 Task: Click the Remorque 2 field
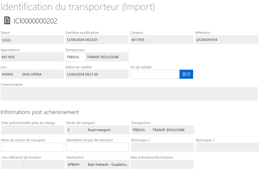pyautogui.click(x=227, y=147)
